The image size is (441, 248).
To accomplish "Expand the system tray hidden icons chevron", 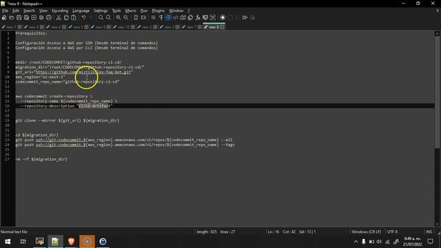I will (356, 242).
